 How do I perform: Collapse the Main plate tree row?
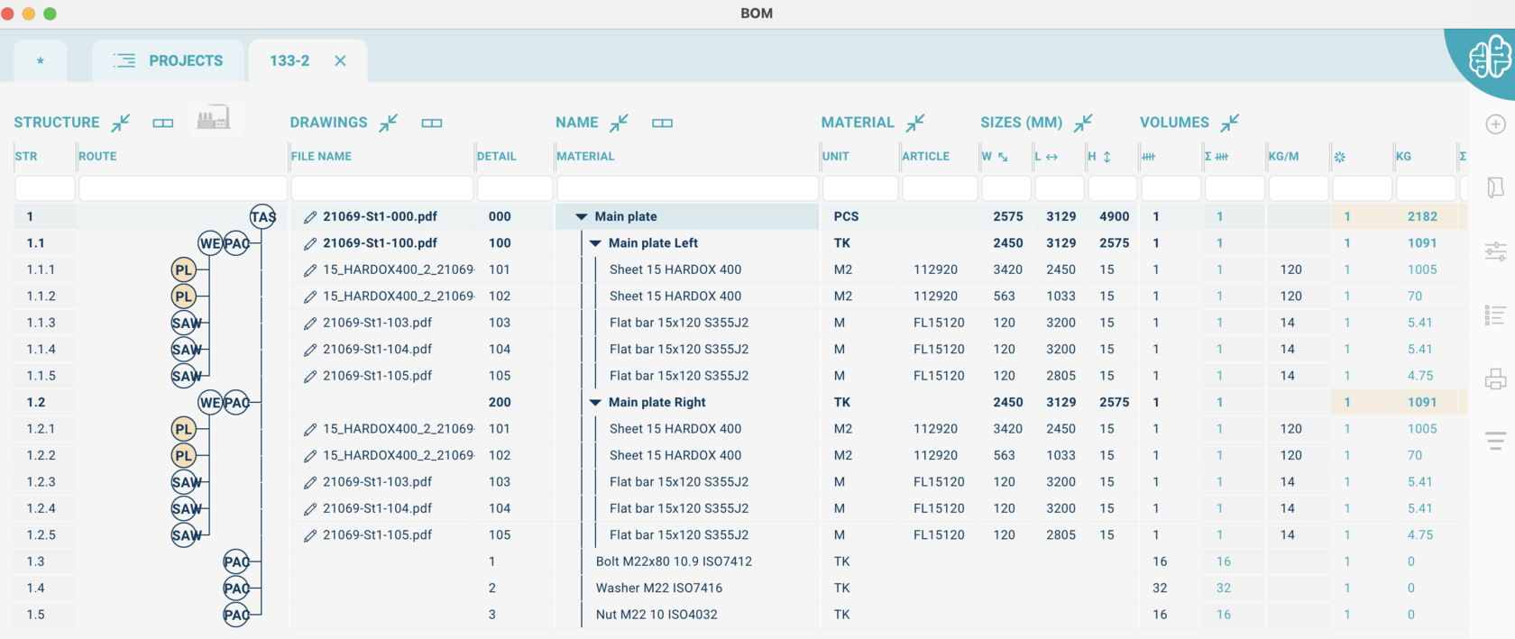pyautogui.click(x=582, y=217)
